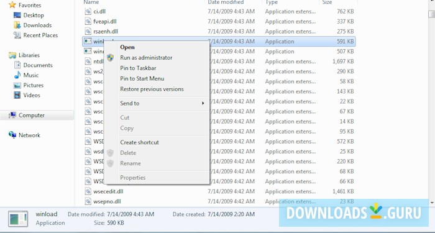Expand the Send to submenu arrow

203,104
